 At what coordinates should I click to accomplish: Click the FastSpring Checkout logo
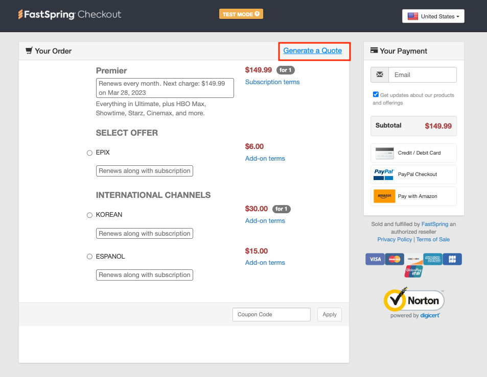coord(69,14)
